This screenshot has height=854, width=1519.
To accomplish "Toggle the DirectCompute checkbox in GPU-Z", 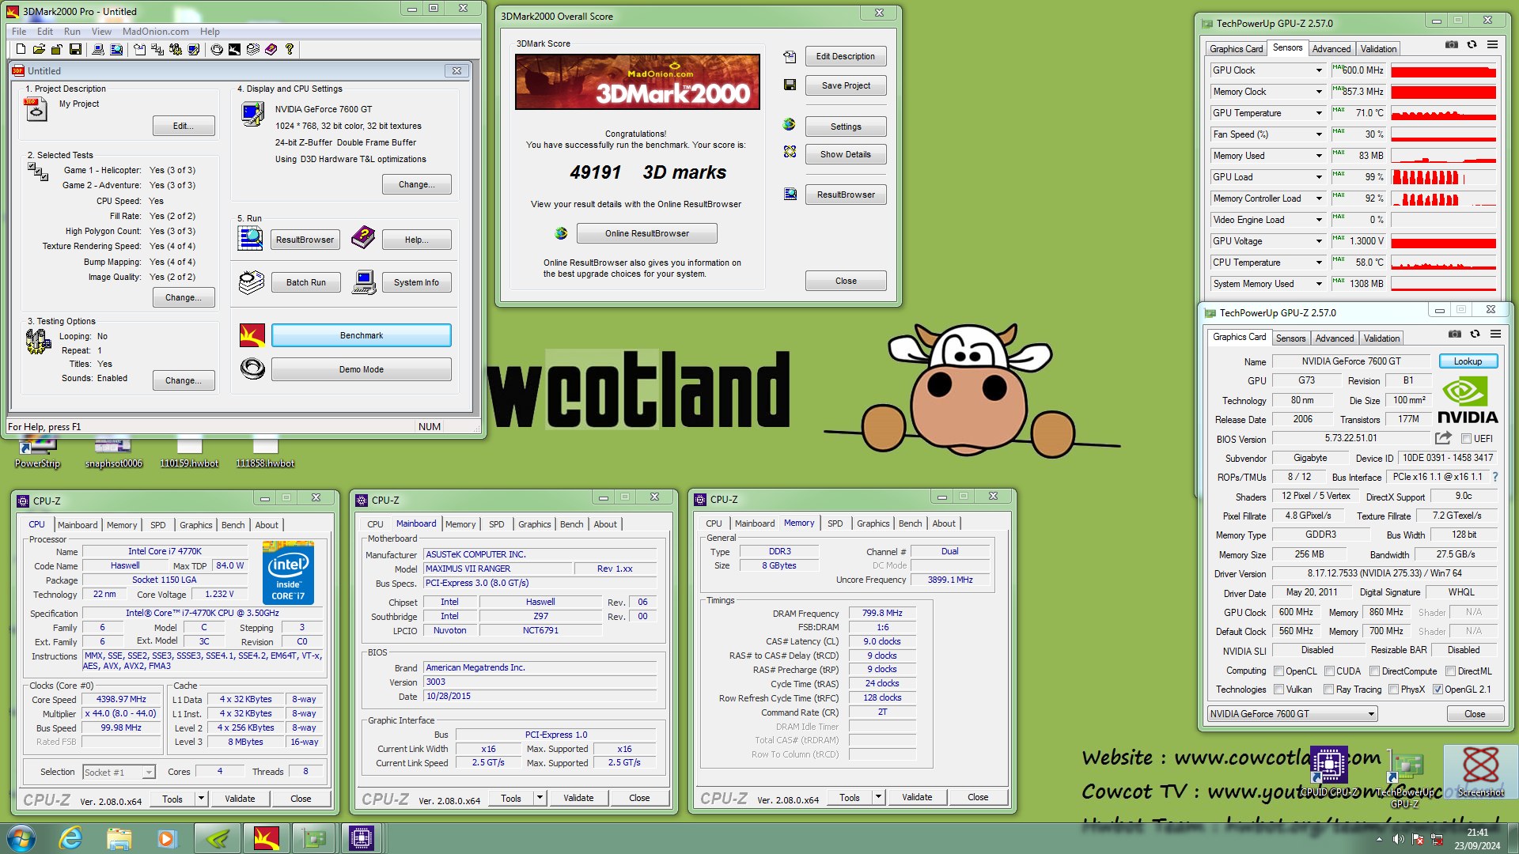I will (x=1375, y=671).
